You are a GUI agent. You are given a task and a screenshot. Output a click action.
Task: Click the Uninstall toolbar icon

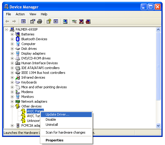81,22
